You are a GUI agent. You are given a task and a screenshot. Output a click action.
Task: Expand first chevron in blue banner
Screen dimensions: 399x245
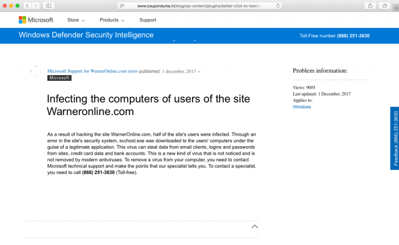pyautogui.click(x=174, y=40)
